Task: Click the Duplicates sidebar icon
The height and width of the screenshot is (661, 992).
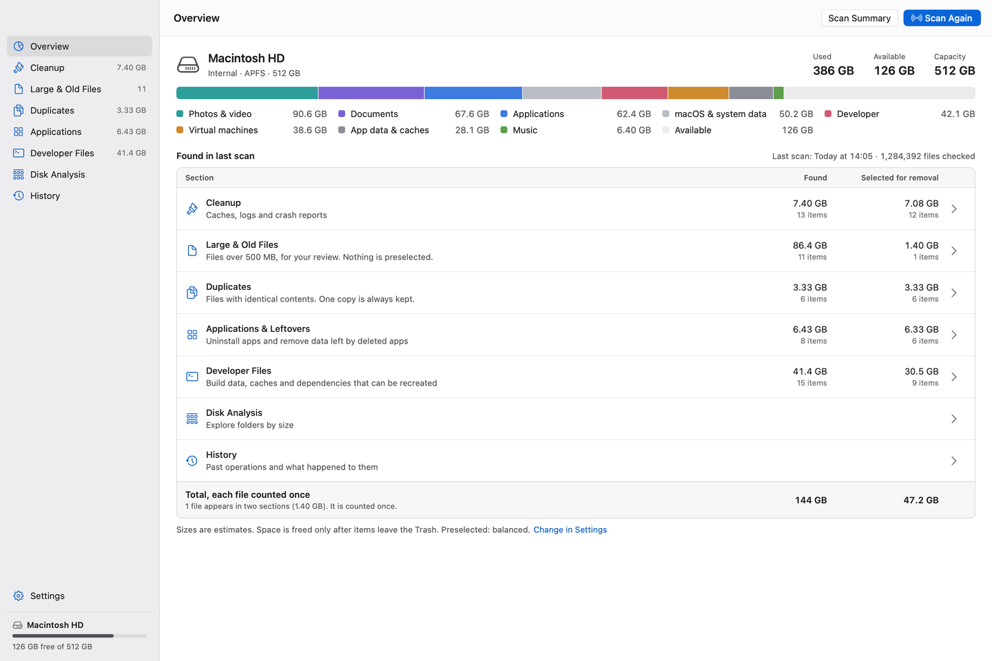Action: (19, 110)
